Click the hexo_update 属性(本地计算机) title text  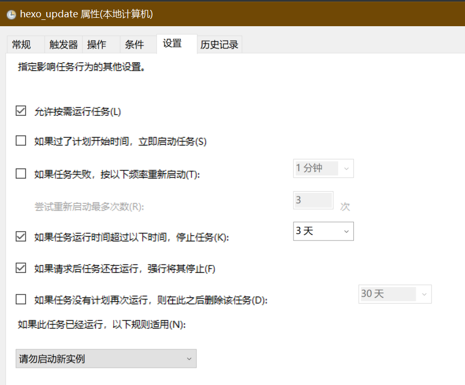(x=86, y=14)
